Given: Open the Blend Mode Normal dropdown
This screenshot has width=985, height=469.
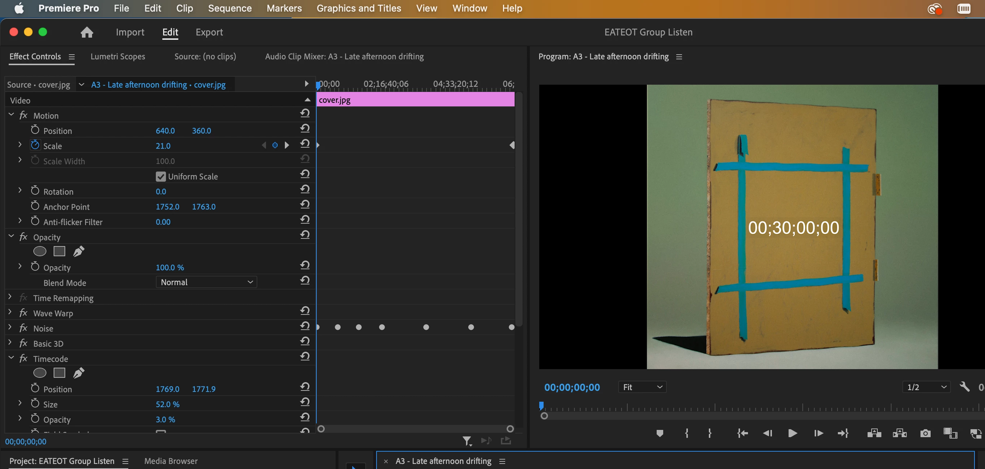Looking at the screenshot, I should click(x=207, y=282).
